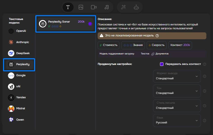The height and width of the screenshot is (135, 213).
Task: Click the Стоимость button
Action: pyautogui.click(x=108, y=45)
